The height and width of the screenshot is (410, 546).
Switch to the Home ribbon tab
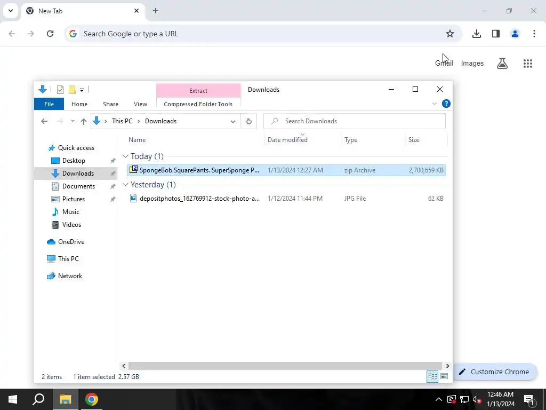point(79,104)
